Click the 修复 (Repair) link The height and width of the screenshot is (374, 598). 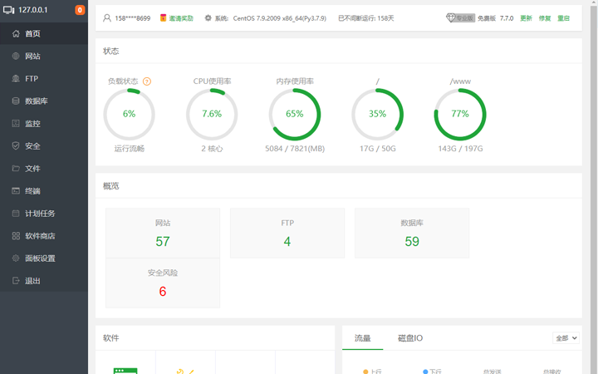click(545, 18)
